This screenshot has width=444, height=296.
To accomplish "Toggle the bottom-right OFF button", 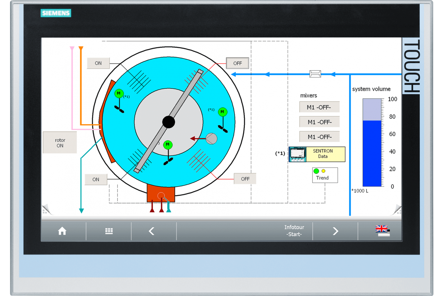I will (245, 179).
